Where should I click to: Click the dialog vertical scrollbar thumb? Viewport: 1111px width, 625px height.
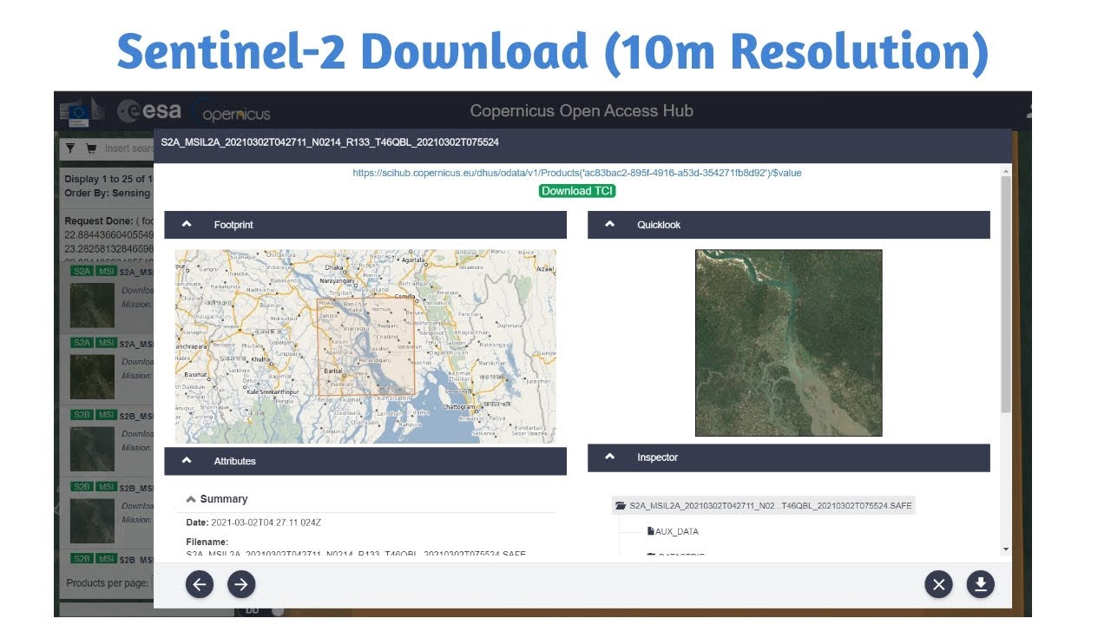tap(1006, 295)
